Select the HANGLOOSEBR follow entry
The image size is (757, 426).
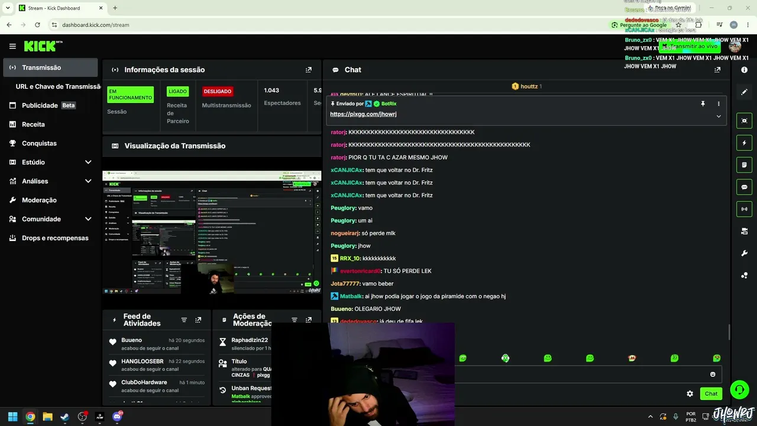coord(157,365)
